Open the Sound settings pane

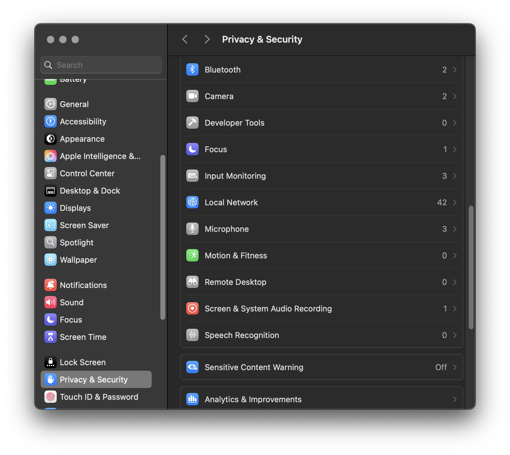pos(96,303)
